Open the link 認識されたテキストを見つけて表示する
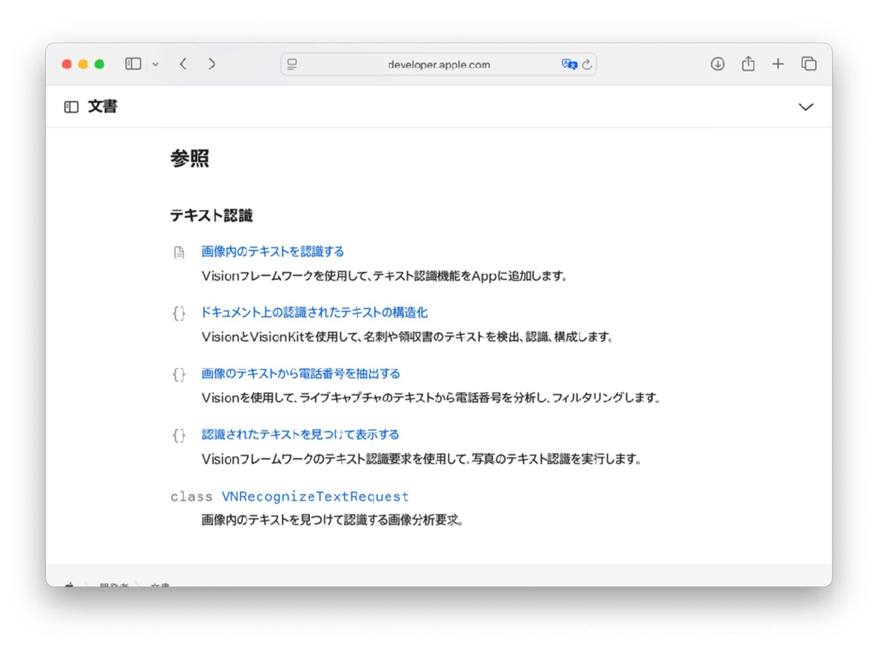The width and height of the screenshot is (878, 659). click(300, 434)
